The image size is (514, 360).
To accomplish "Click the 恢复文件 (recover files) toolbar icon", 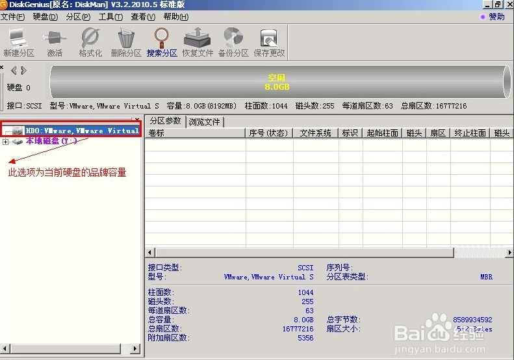I will (198, 43).
